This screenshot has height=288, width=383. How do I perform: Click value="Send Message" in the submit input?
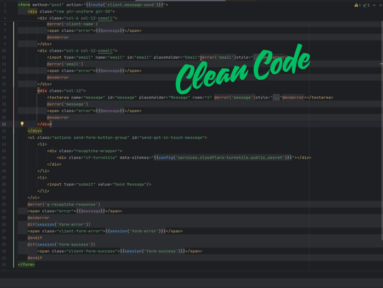pyautogui.click(x=122, y=184)
